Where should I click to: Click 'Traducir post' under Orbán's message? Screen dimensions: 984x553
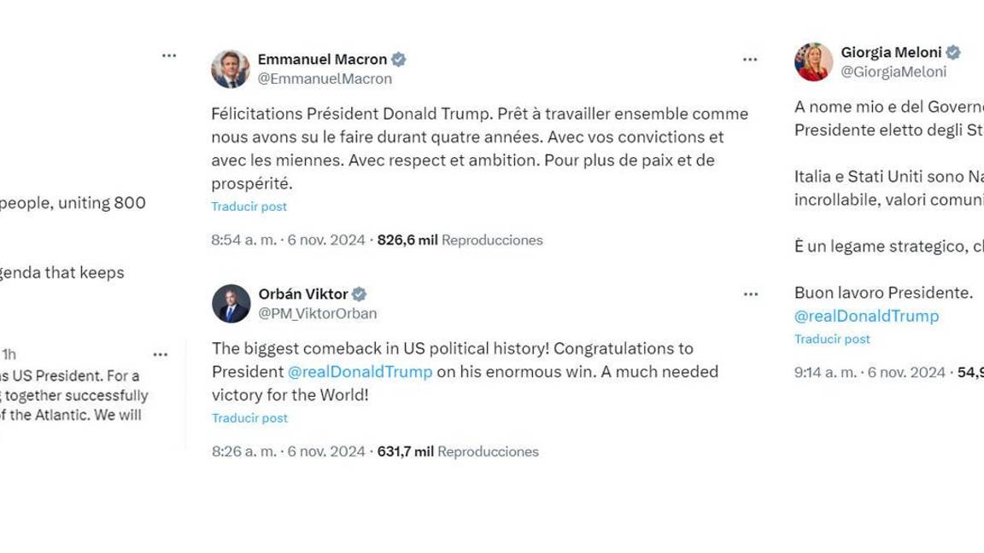[248, 418]
